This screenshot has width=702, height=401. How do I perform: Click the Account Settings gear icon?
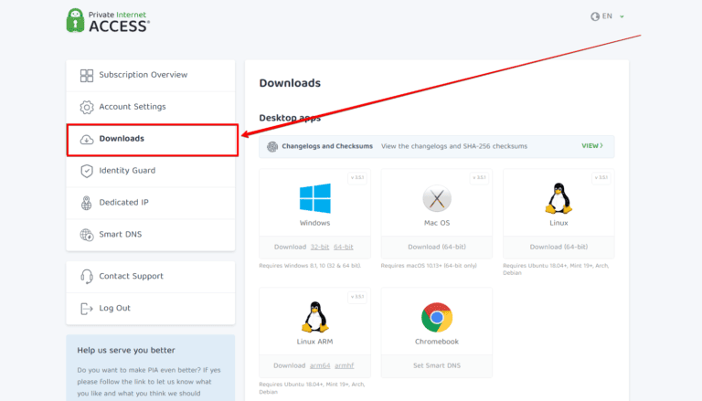[x=87, y=107]
